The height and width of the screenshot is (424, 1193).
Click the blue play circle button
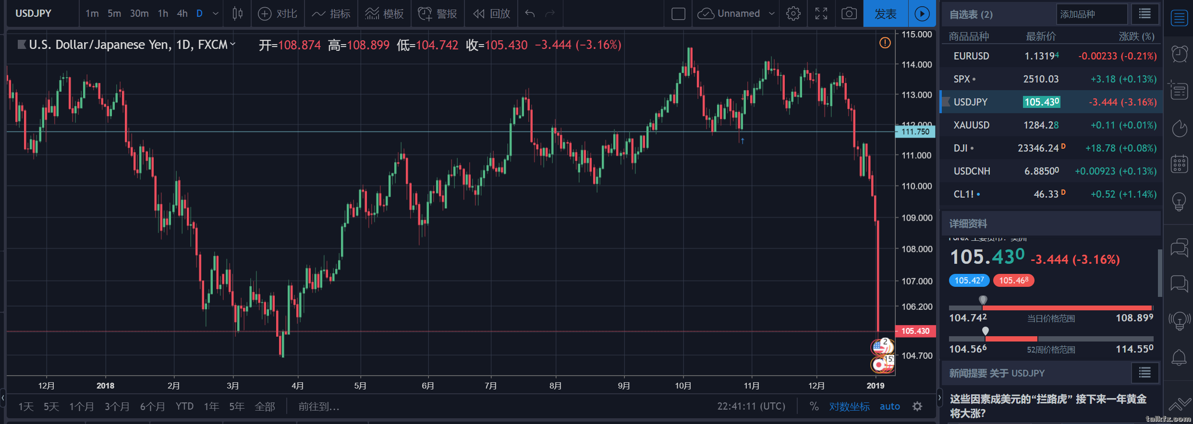pos(922,13)
